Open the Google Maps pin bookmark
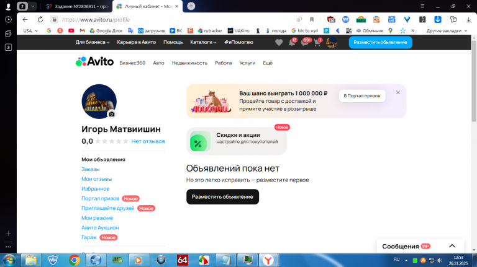The height and width of the screenshot is (267, 477). click(390, 30)
